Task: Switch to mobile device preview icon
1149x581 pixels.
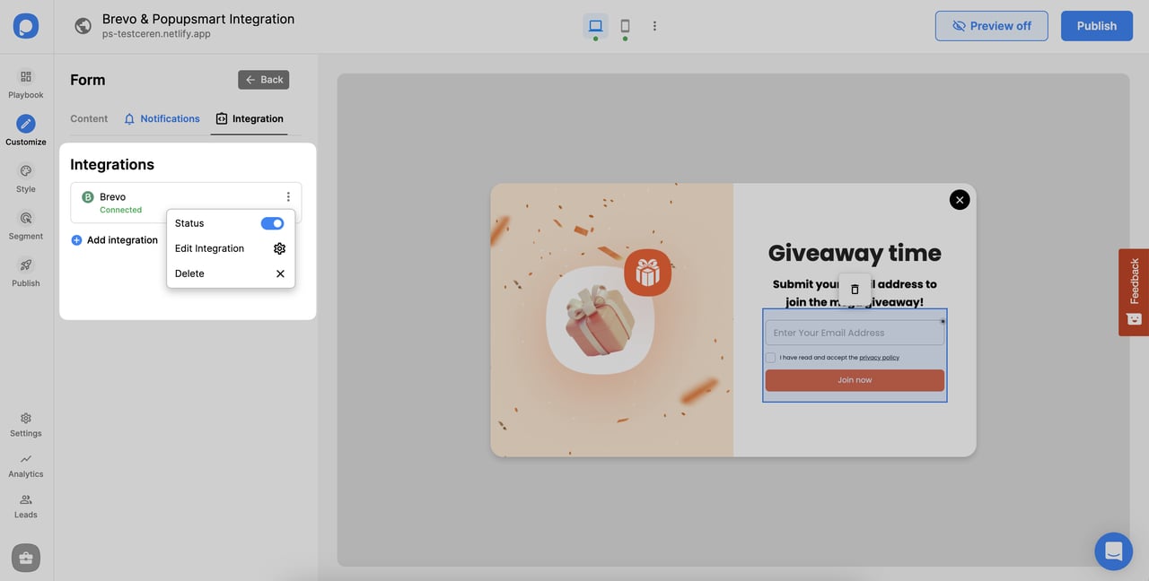Action: (x=625, y=26)
